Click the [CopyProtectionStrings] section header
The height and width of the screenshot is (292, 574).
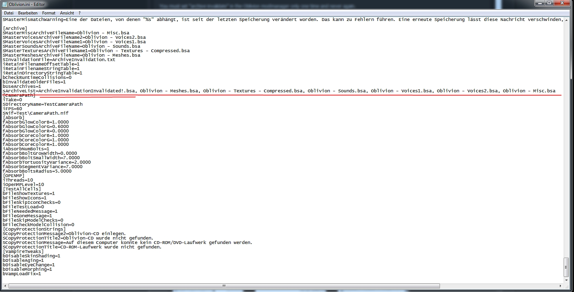coord(34,229)
